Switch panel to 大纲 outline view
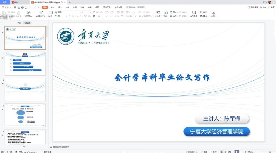This screenshot has width=276, height=153. (x=19, y=23)
